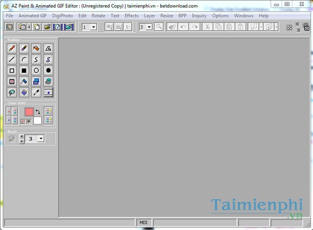Select the Pencil tool in Toolbox
313x230 pixels.
tap(12, 49)
